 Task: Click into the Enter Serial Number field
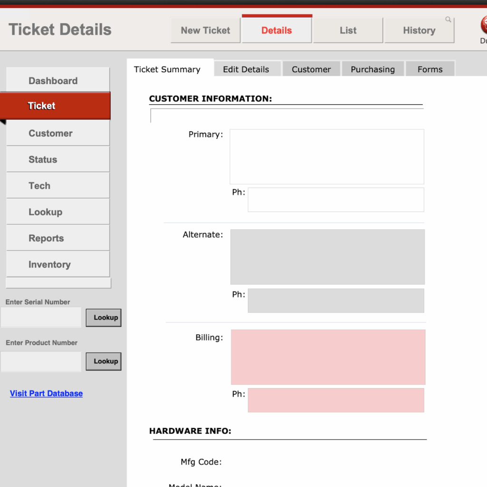pyautogui.click(x=41, y=317)
